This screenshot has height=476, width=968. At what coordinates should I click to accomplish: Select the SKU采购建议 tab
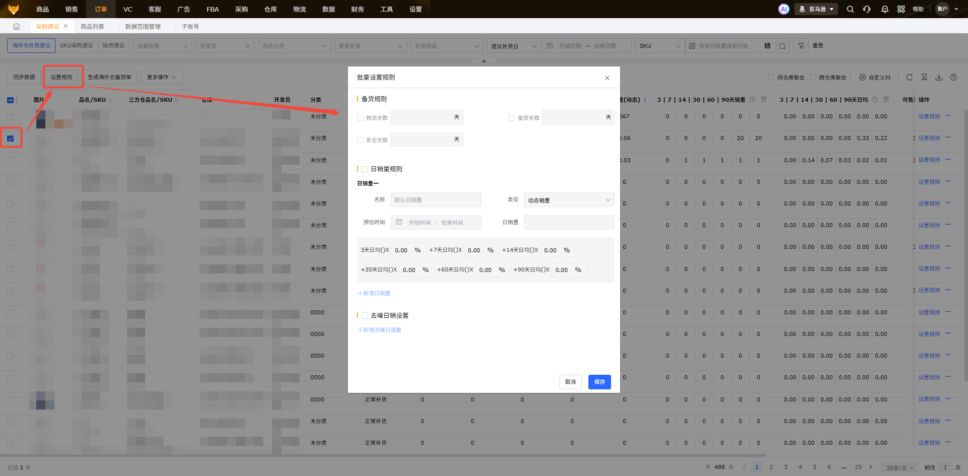(77, 45)
